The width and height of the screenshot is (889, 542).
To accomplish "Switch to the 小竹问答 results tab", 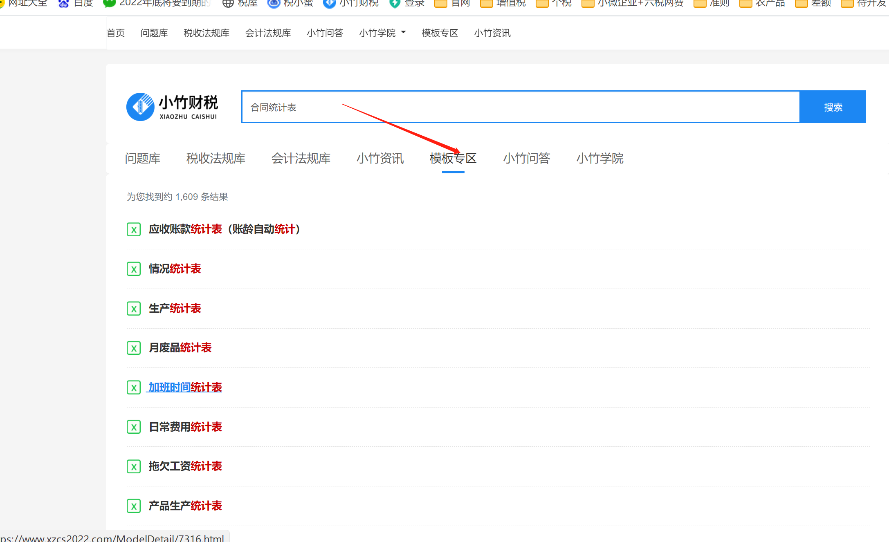I will coord(526,158).
